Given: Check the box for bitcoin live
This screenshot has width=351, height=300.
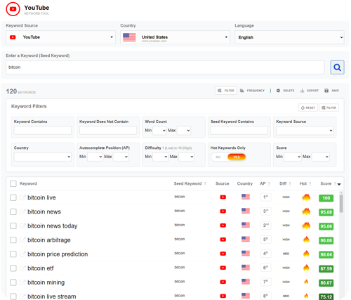Looking at the screenshot, I should [x=13, y=197].
